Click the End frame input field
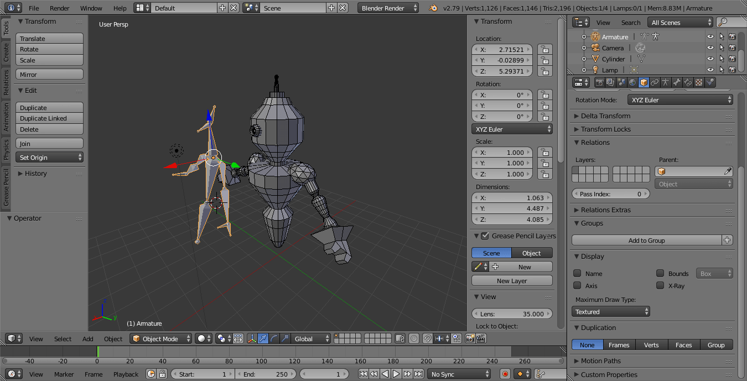Viewport: 747px width, 381px height. 266,374
